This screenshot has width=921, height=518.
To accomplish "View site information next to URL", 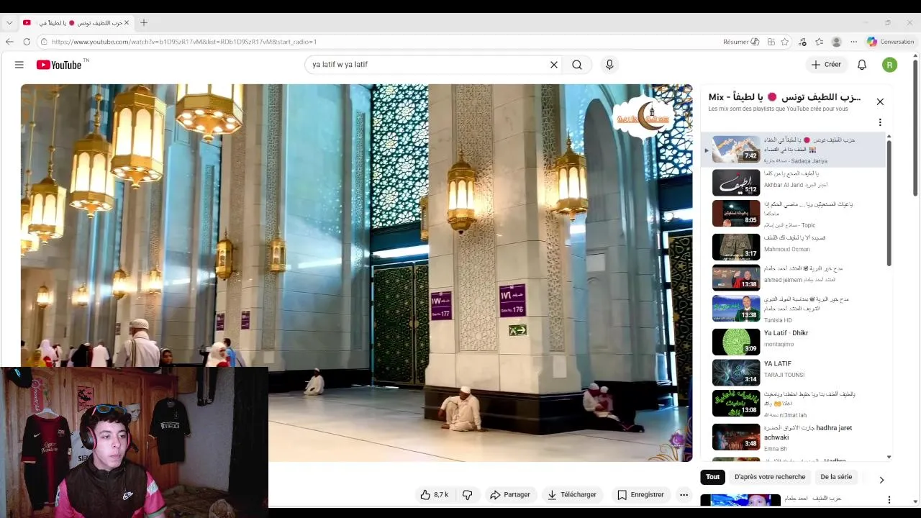I will coord(44,42).
